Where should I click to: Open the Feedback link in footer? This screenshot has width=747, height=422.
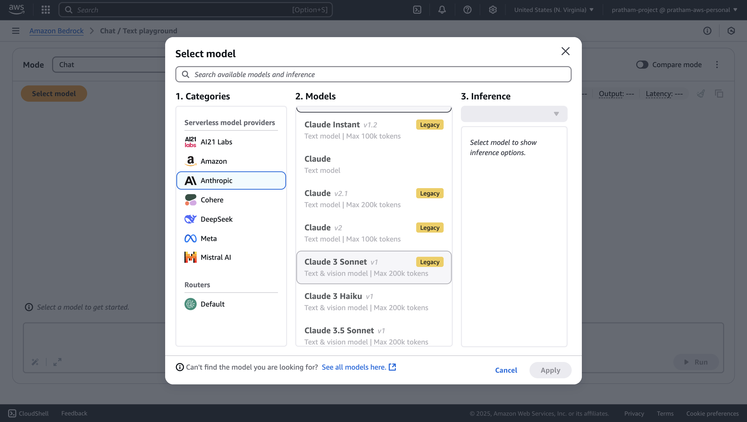pos(74,414)
